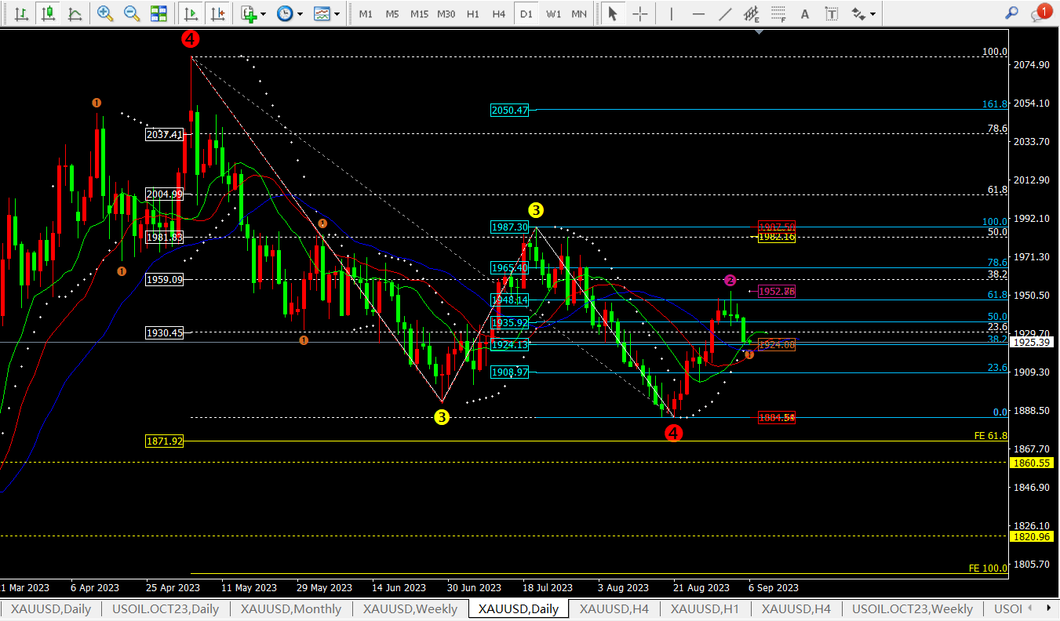Switch timeframe to H1
This screenshot has width=1060, height=621.
tap(472, 13)
